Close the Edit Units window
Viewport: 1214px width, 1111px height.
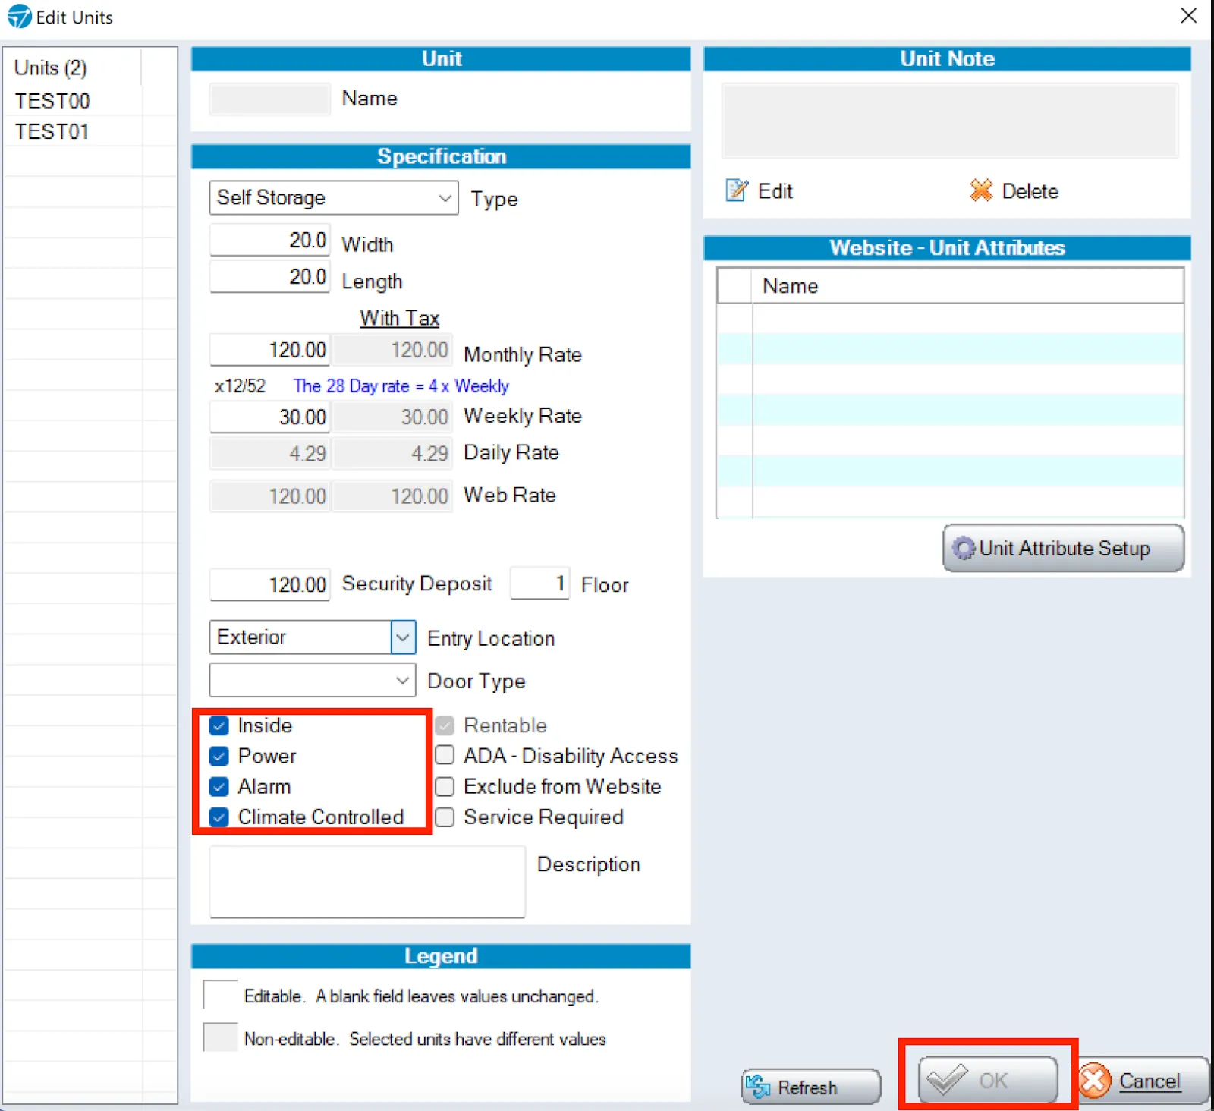coord(1189,15)
